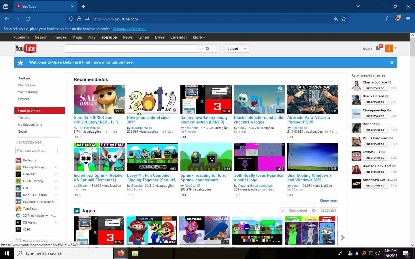The image size is (415, 259).
Task: Open the orange J account avatar
Action: click(389, 49)
